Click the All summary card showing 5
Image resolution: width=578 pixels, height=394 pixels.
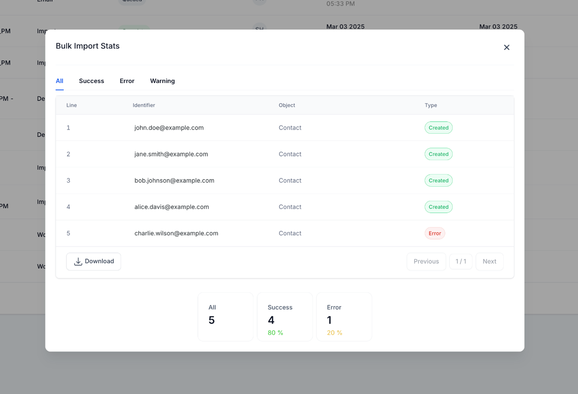(226, 317)
